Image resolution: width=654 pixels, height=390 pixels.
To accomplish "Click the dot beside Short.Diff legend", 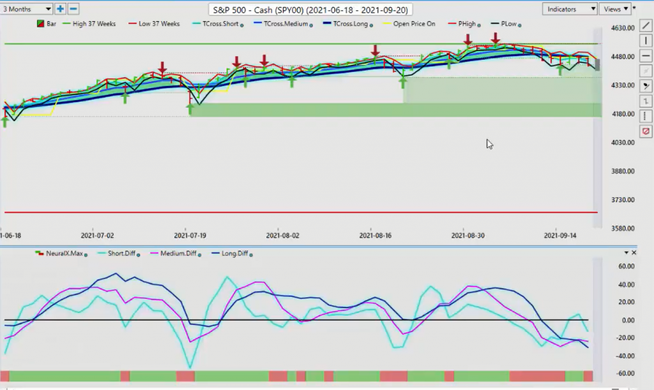I will [x=139, y=255].
